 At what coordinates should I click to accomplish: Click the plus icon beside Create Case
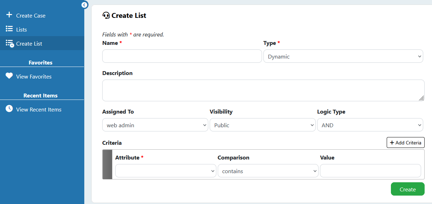tap(9, 15)
